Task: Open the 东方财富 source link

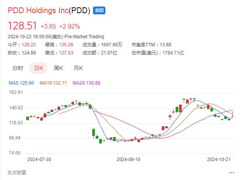Action: (17, 173)
